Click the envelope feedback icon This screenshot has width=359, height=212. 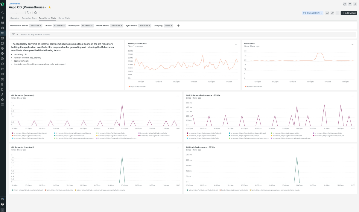350,4
